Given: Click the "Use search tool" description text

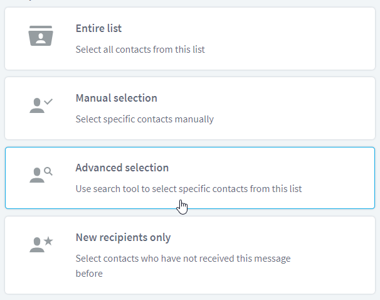Looking at the screenshot, I should tap(189, 189).
